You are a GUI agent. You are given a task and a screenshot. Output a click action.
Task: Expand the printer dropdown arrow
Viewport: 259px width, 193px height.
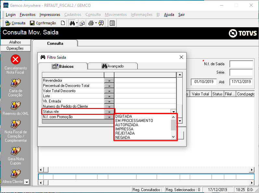(x=96, y=23)
